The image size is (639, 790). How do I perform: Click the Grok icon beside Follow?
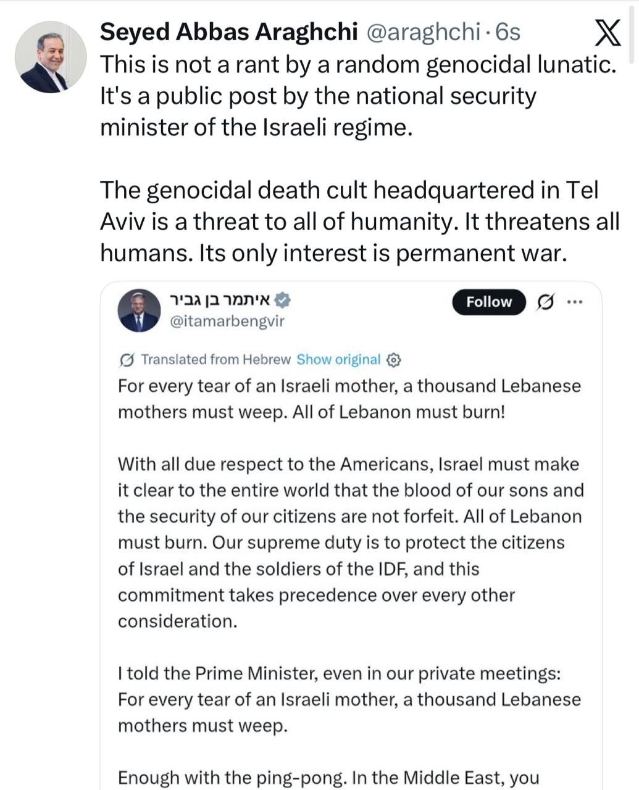[545, 302]
